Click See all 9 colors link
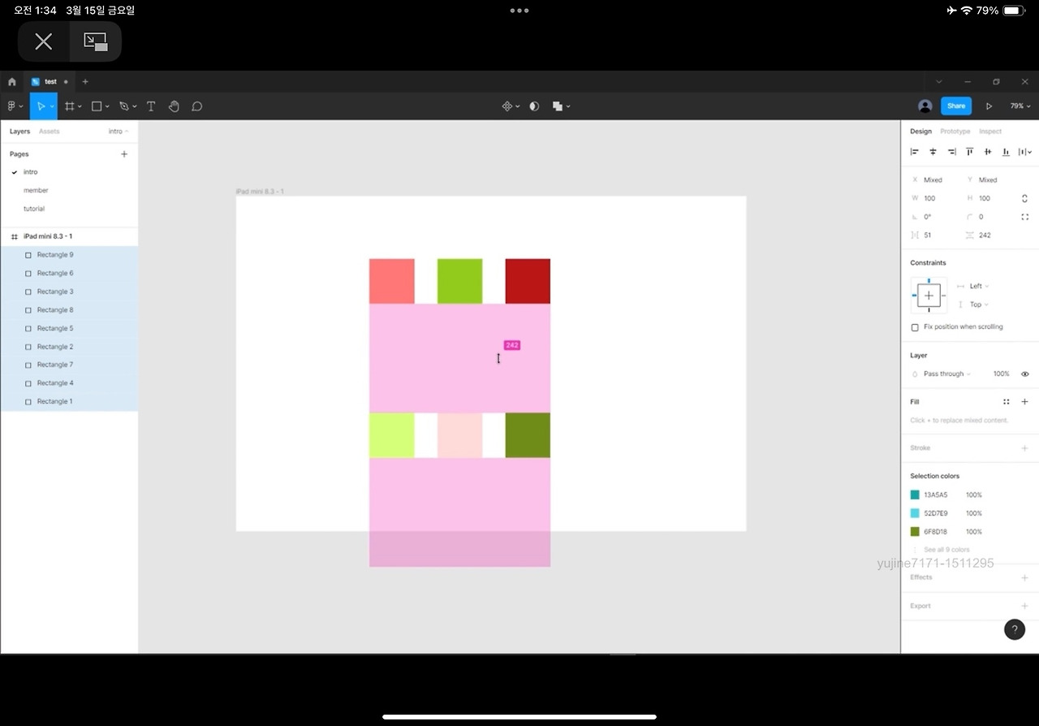Screen dimensions: 1039x726 948,550
